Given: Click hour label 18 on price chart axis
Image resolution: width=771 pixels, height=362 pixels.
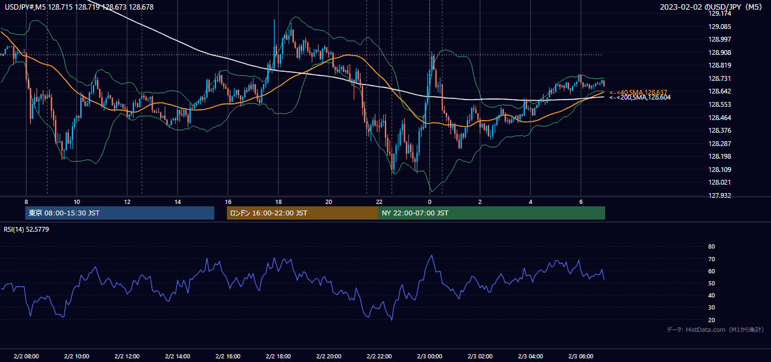Looking at the screenshot, I should pos(278,202).
